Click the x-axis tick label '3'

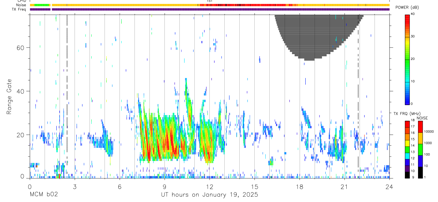(x=75, y=187)
